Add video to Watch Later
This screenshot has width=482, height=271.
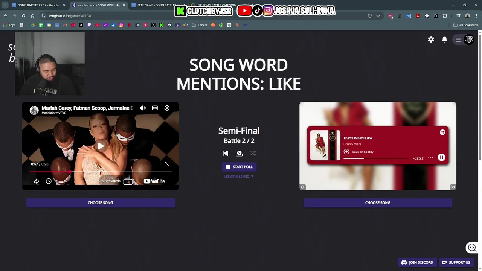pos(49,181)
